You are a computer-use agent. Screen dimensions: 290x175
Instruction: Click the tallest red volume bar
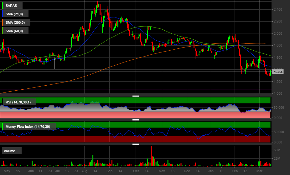(151, 156)
